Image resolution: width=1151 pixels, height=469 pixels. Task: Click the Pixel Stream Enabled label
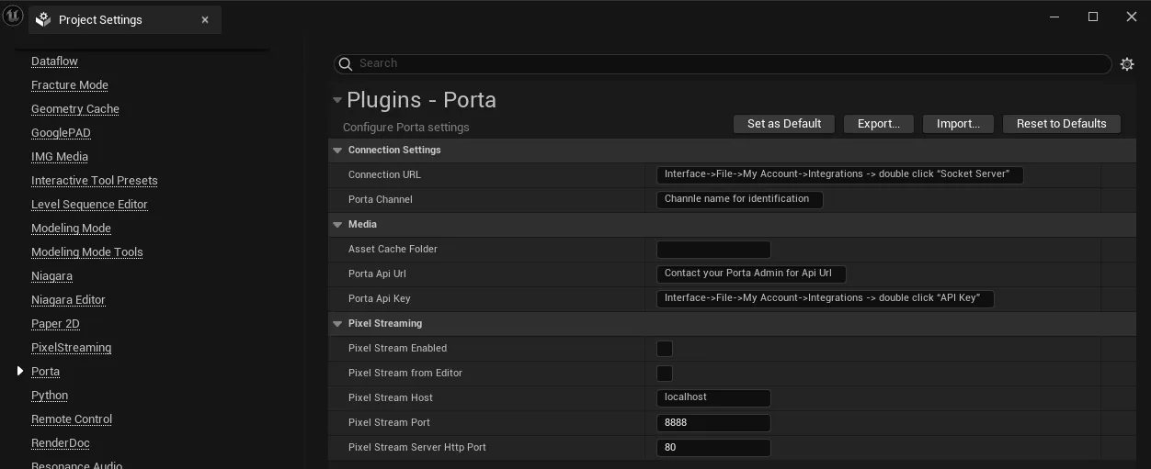pyautogui.click(x=398, y=348)
